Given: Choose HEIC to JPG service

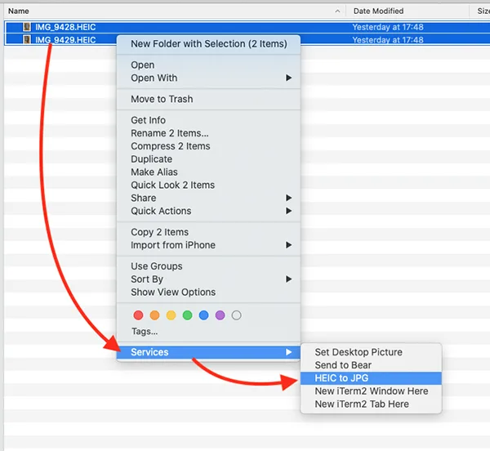Looking at the screenshot, I should 372,378.
